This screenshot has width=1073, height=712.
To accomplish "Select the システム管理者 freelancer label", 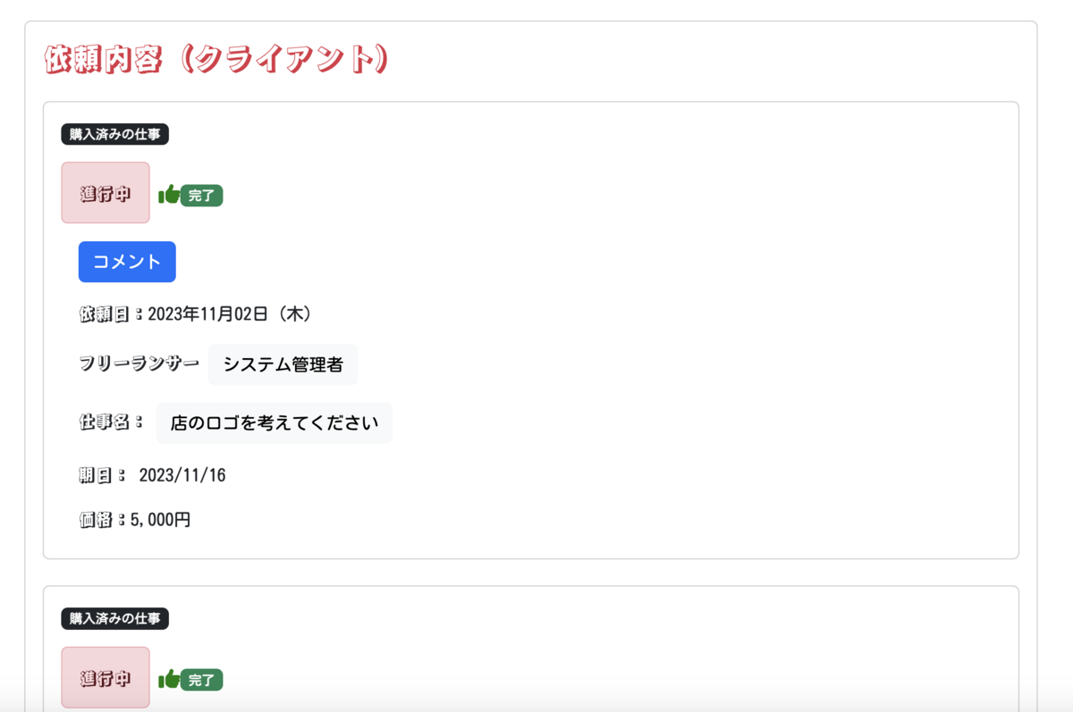I will coord(283,364).
